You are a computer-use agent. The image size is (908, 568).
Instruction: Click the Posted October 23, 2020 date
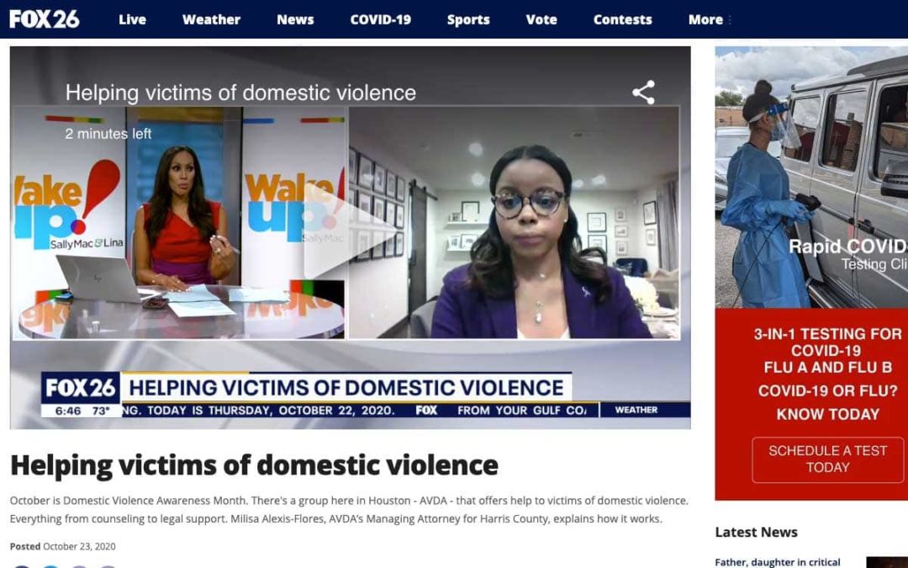62,547
